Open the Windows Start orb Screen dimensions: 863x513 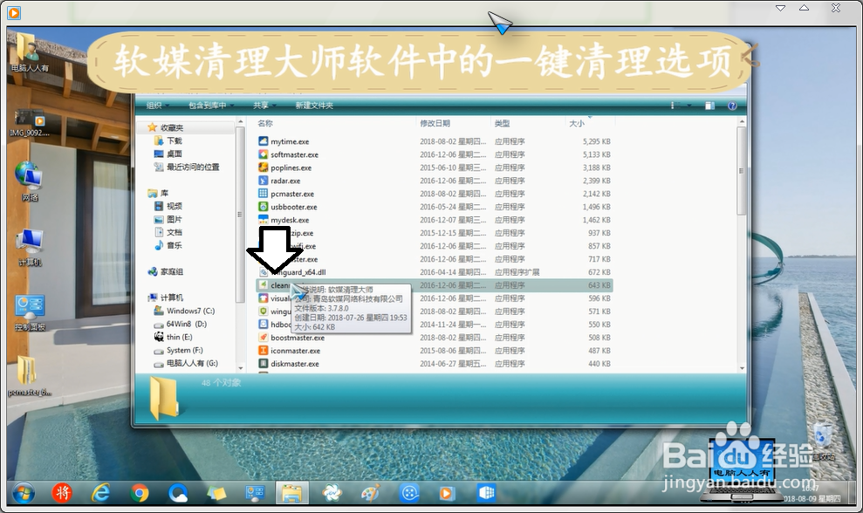(x=24, y=493)
